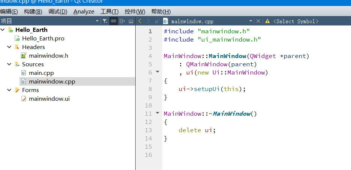Click QMainWindow(parent) on line 5
351x170 pixels.
[x=221, y=64]
